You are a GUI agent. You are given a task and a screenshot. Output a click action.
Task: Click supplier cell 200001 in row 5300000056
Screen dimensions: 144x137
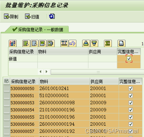coord(104,124)
